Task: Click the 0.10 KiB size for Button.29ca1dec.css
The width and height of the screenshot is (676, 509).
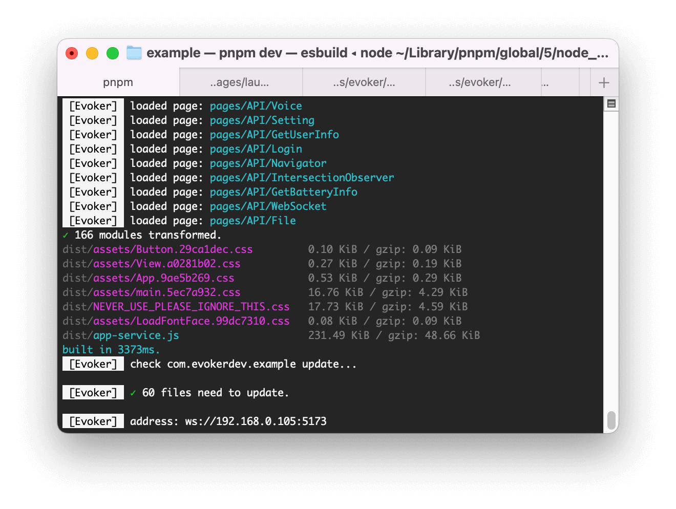Action: (x=333, y=249)
